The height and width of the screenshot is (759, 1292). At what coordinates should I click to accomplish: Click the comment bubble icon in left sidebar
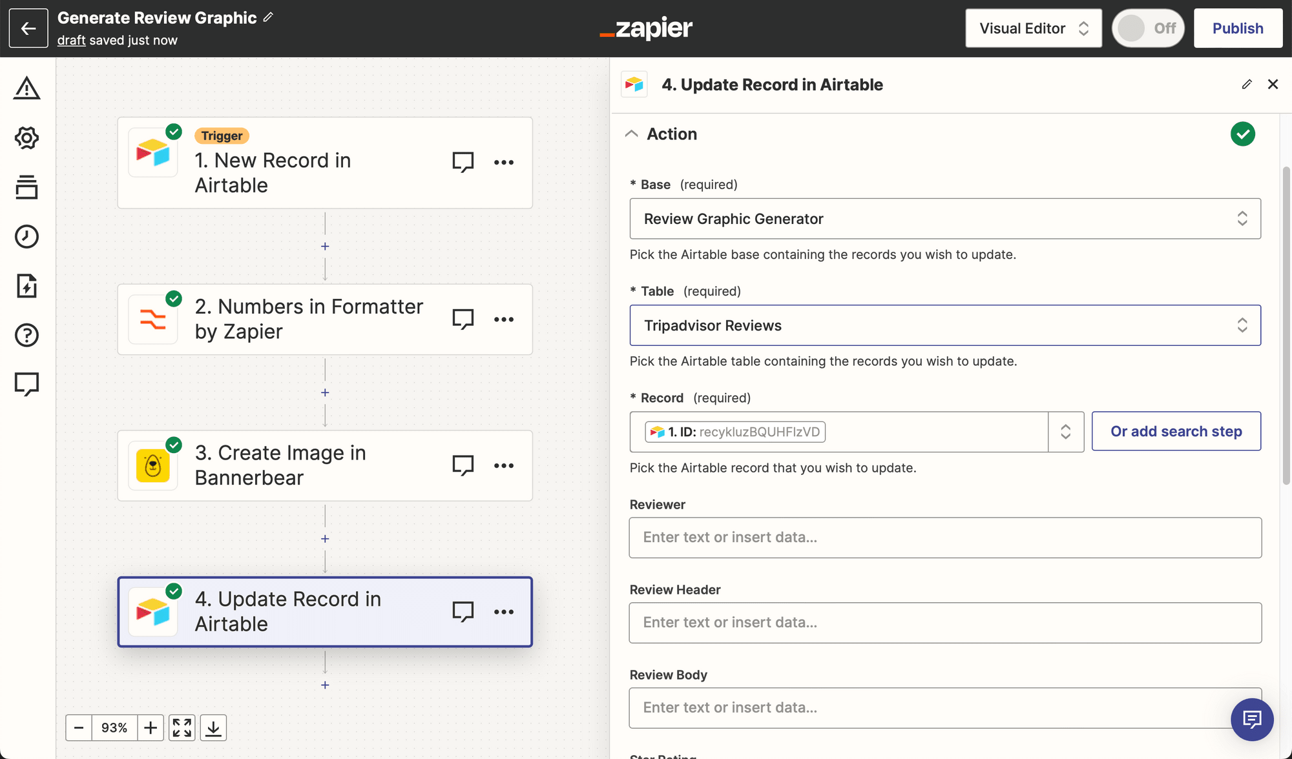pos(26,384)
